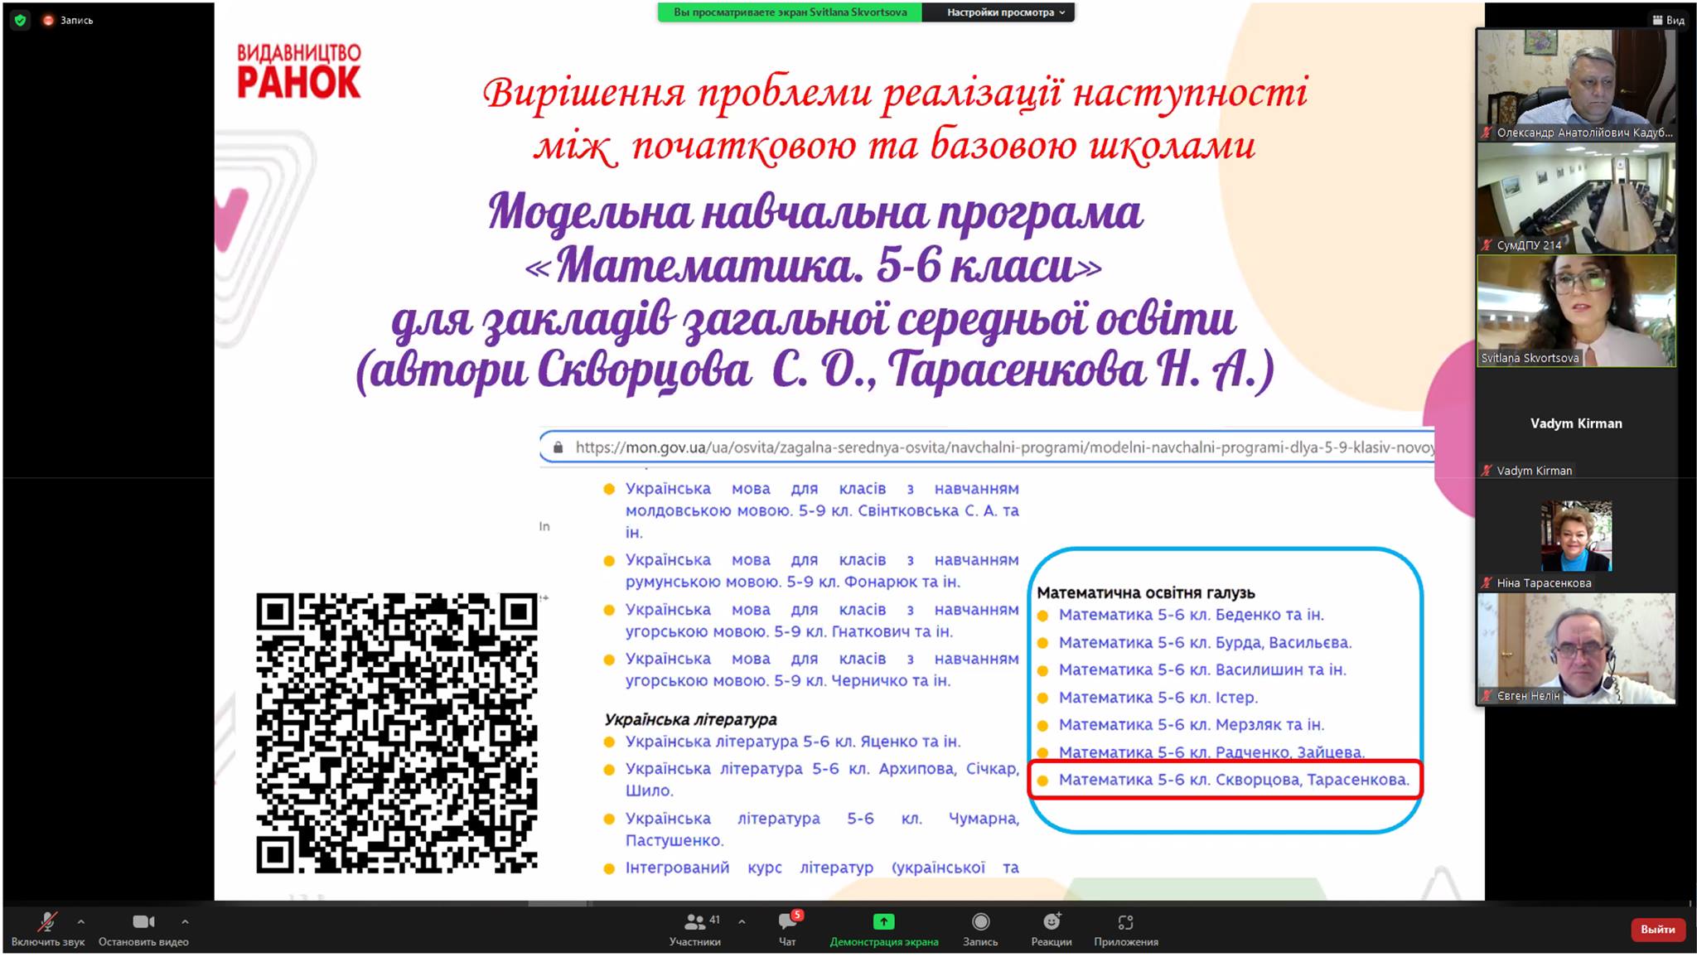
Task: Open link угорською мовою Черничко та ін.
Action: (822, 669)
